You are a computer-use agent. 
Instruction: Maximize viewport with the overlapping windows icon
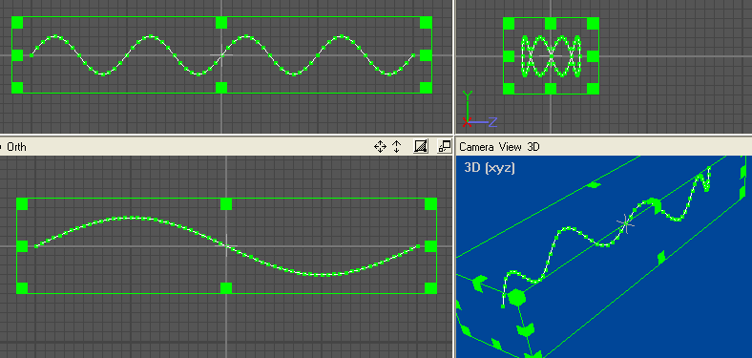coord(445,146)
